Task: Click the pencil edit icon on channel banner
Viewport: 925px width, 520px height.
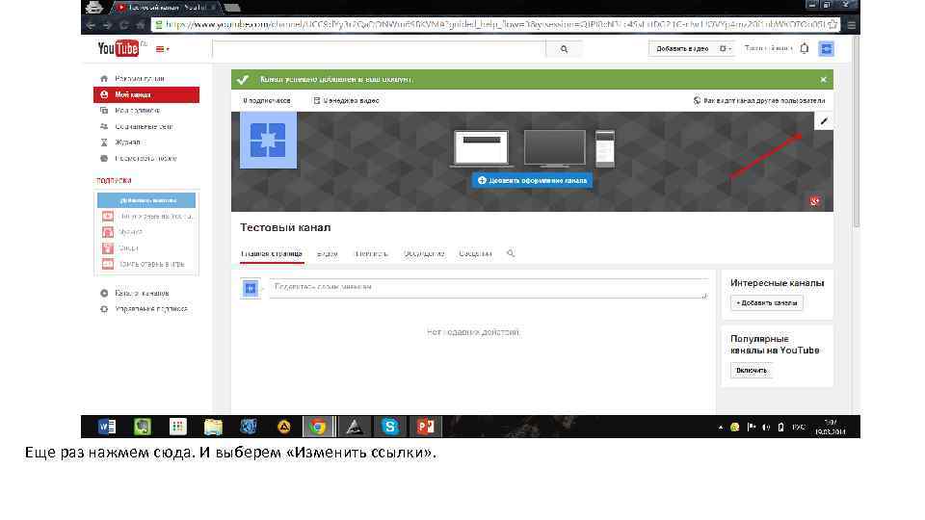Action: 824,121
